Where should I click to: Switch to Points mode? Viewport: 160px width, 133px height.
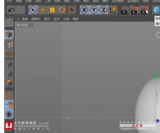(x=9, y=64)
